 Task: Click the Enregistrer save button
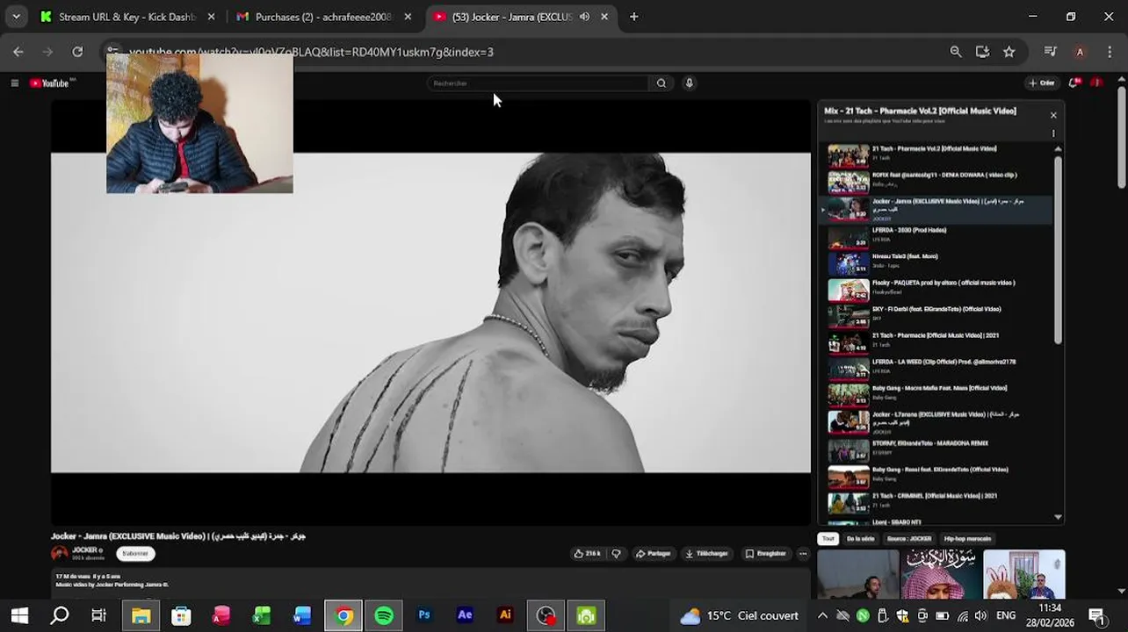[765, 553]
